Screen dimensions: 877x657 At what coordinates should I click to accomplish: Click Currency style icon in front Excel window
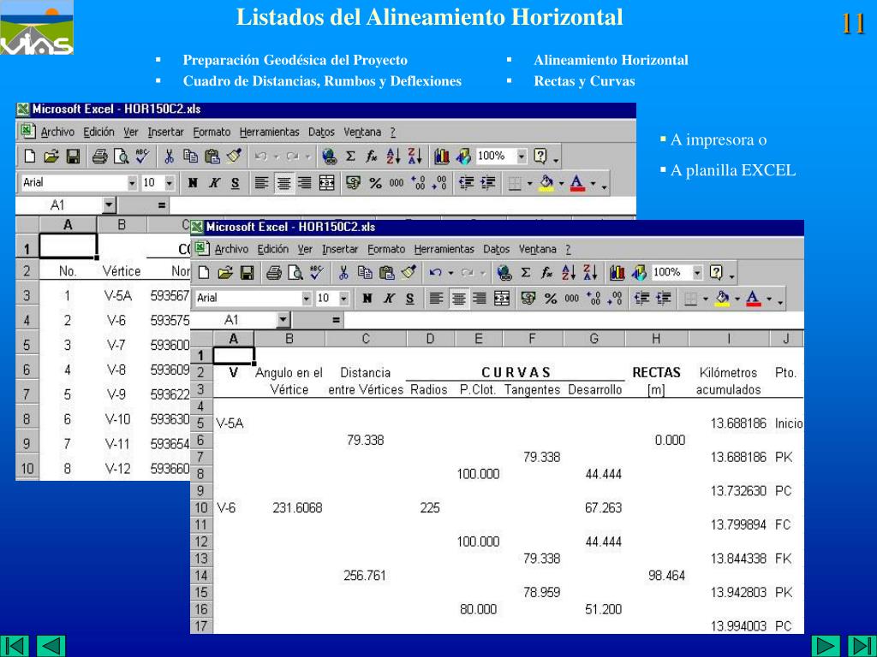coord(528,299)
